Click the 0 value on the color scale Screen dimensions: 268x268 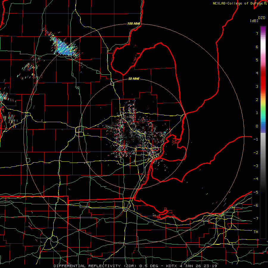(257, 126)
